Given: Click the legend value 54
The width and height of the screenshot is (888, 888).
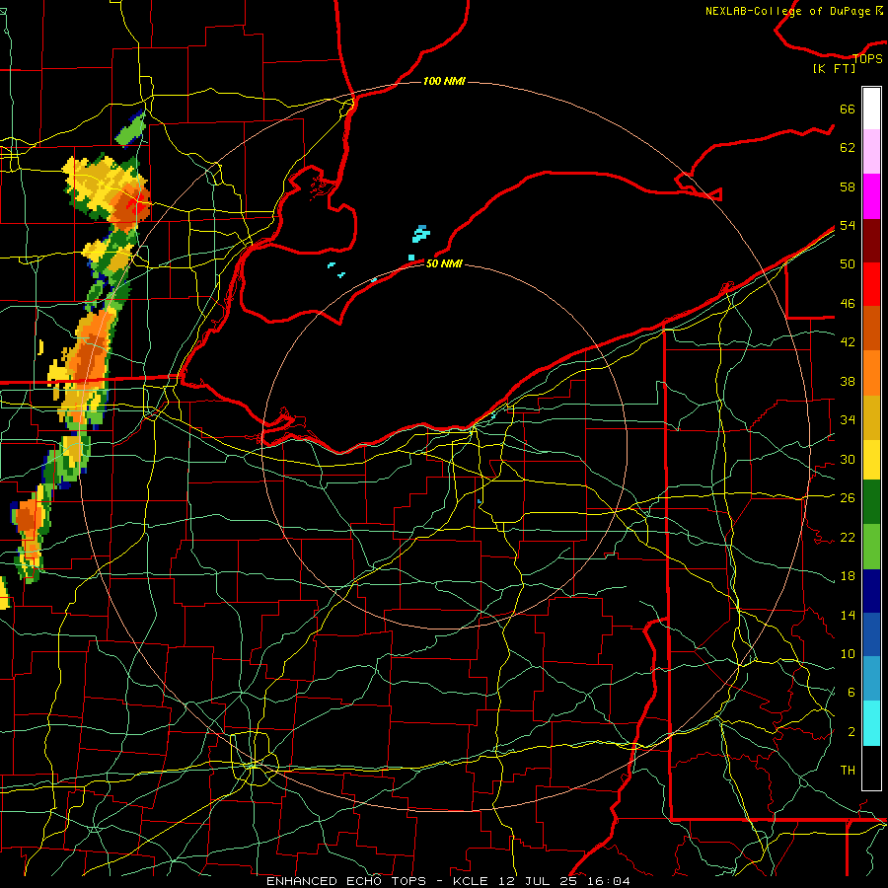Looking at the screenshot, I should (x=848, y=225).
